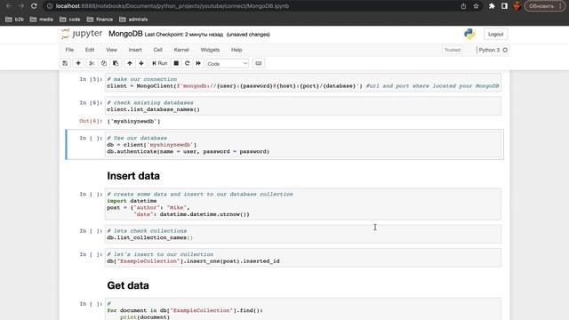Open the cell type Code dropdown
The image size is (569, 320).
228,63
